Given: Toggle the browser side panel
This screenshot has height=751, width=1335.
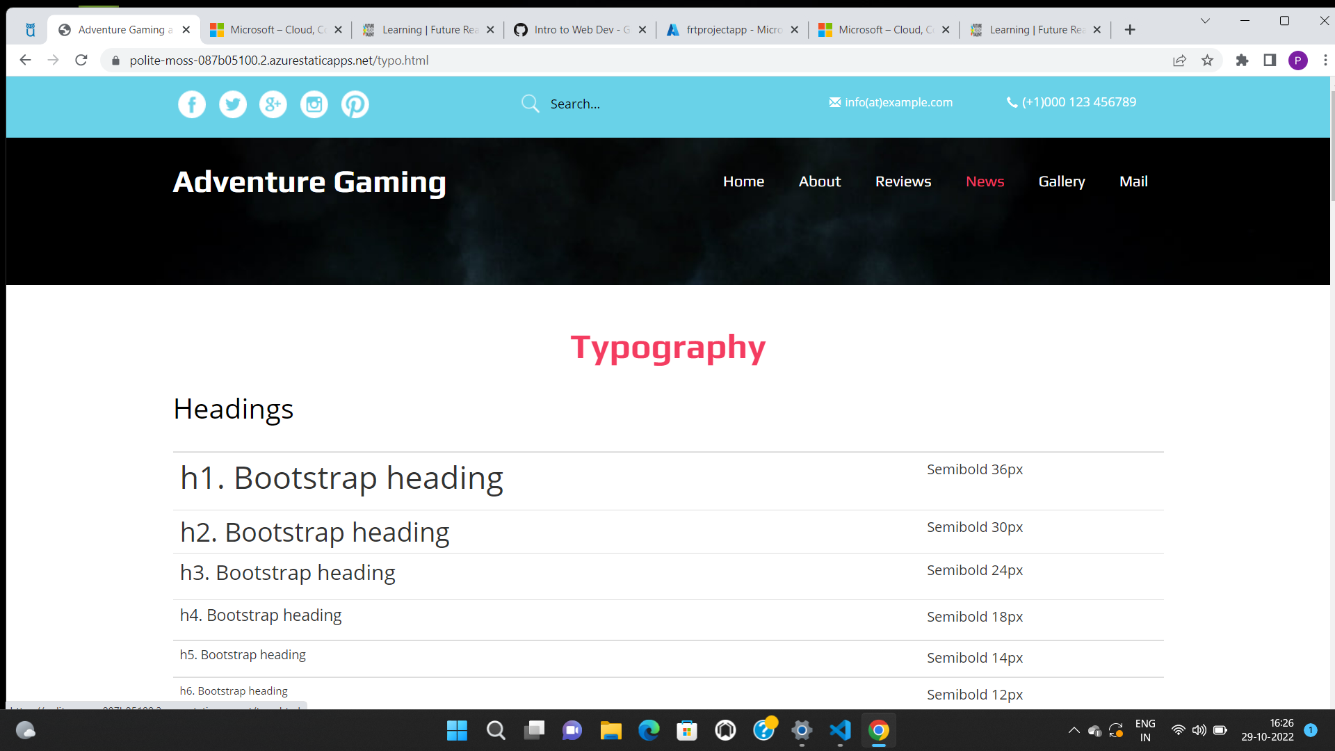Looking at the screenshot, I should coord(1270,60).
